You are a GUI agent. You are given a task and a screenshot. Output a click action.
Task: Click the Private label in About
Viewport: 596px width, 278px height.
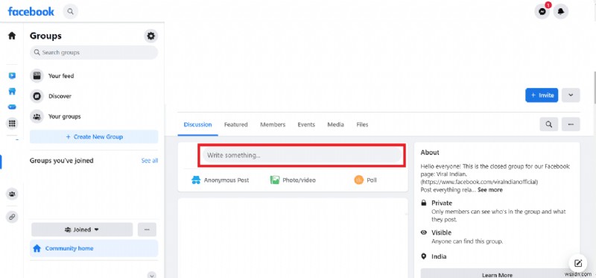coord(442,203)
